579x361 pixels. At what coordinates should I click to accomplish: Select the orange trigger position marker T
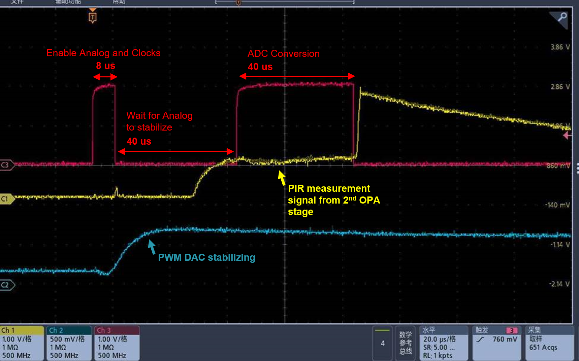pos(92,17)
